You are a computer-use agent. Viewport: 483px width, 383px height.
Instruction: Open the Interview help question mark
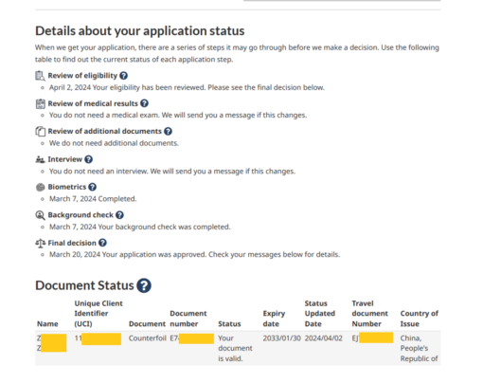coord(89,159)
